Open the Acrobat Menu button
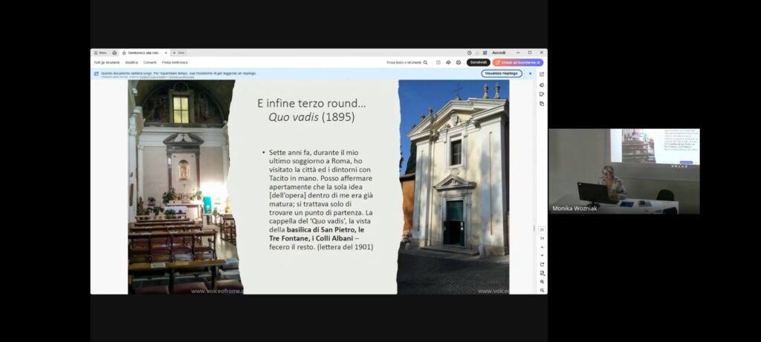Screen dimensions: 761x342 coord(100,53)
